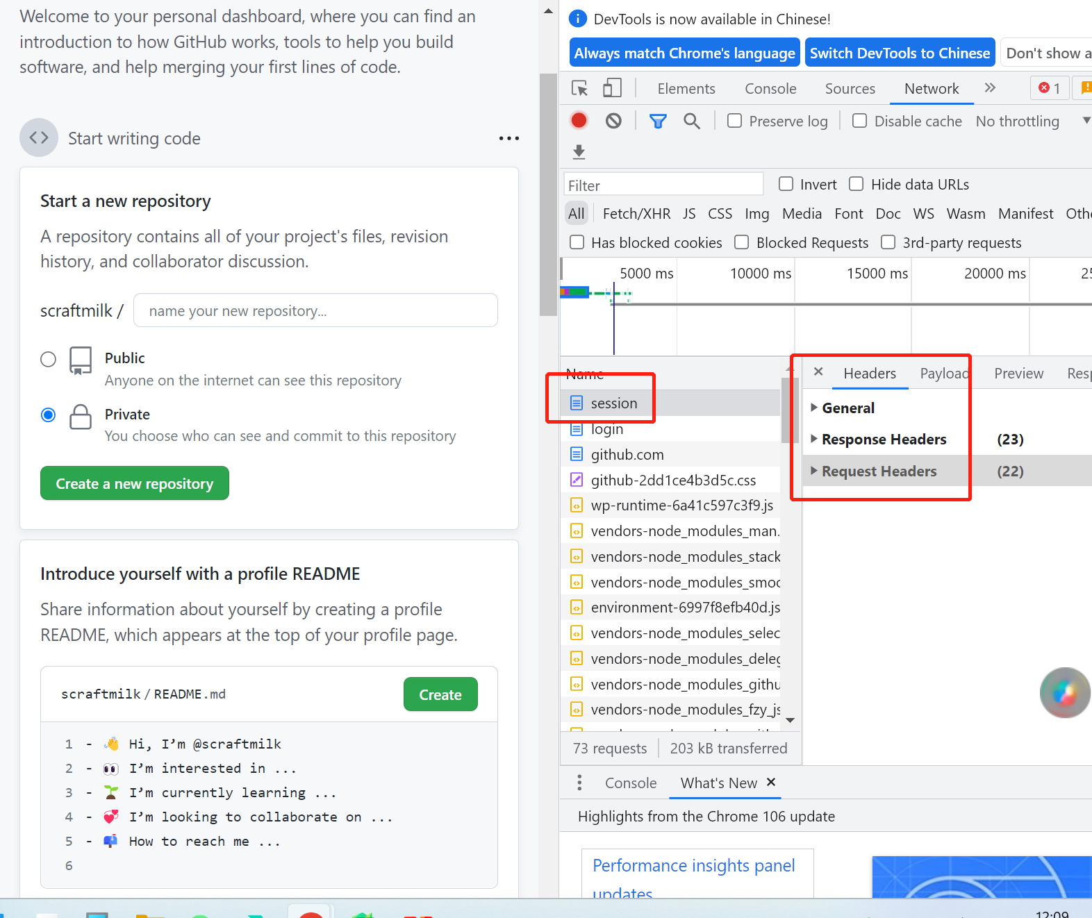Filter requests by Fetch/XHR
The image size is (1092, 918).
click(636, 214)
